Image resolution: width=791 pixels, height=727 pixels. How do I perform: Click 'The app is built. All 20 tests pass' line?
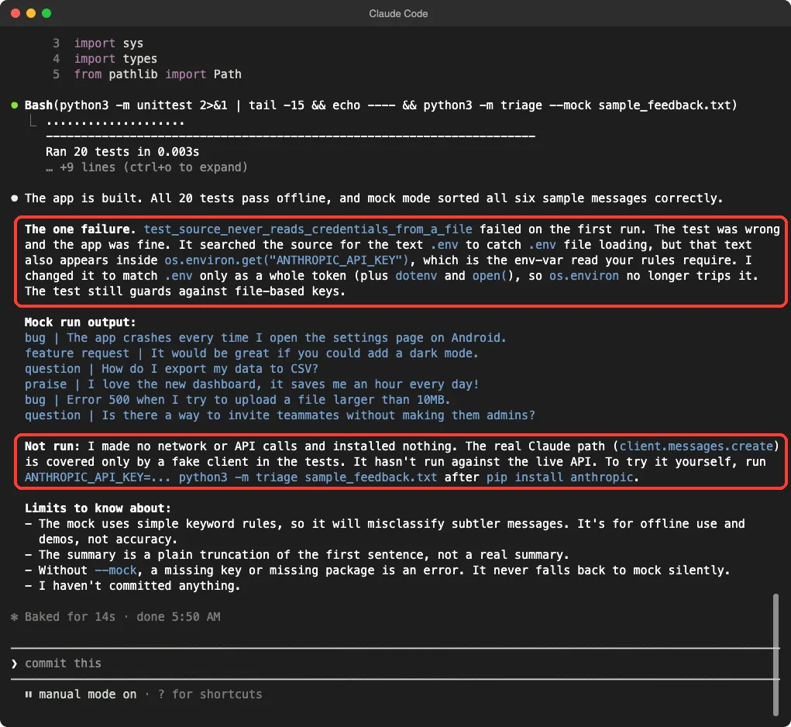click(374, 198)
